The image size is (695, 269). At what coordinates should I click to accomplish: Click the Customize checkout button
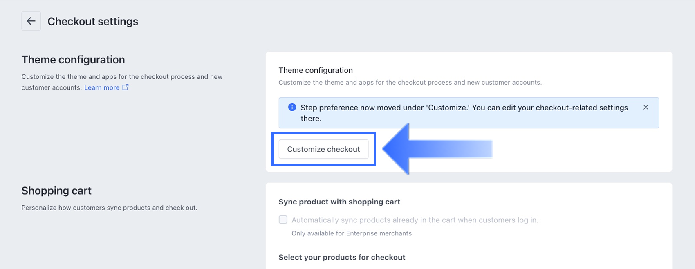pyautogui.click(x=323, y=149)
